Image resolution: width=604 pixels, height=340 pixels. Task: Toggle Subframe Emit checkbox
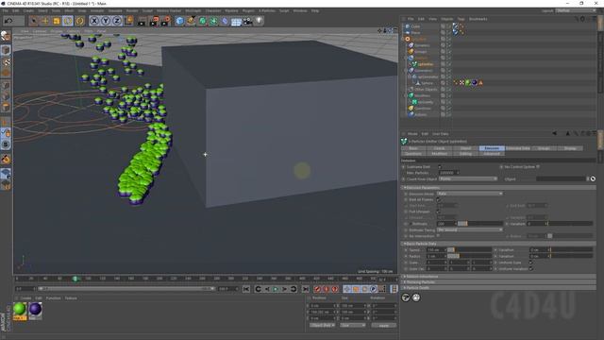tap(439, 167)
